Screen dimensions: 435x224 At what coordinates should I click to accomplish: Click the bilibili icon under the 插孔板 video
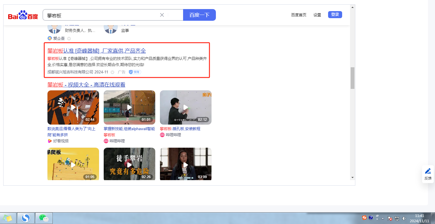162,135
